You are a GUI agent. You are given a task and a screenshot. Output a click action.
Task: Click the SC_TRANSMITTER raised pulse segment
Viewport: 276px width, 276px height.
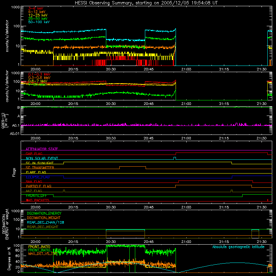click(x=133, y=167)
